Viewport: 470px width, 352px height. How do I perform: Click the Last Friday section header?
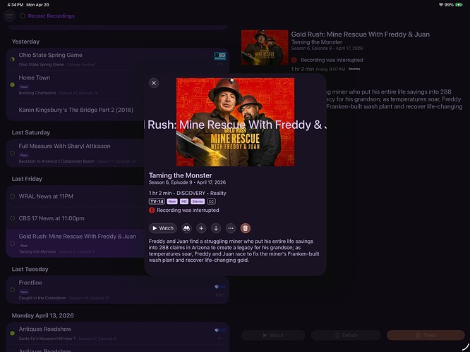point(27,179)
